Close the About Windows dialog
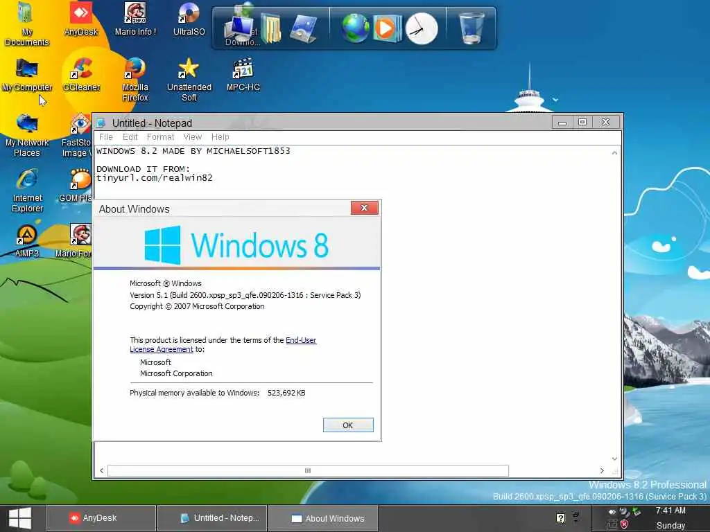The width and height of the screenshot is (710, 532). coord(364,208)
